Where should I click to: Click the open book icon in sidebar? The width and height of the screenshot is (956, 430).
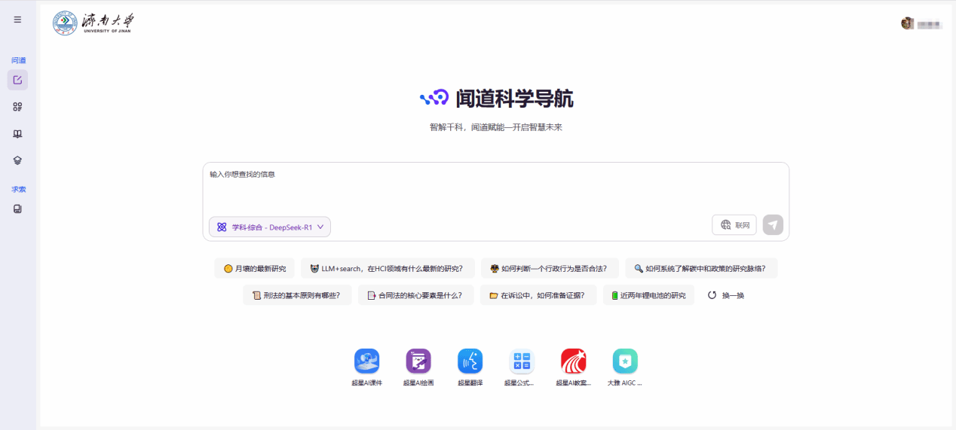[x=17, y=134]
